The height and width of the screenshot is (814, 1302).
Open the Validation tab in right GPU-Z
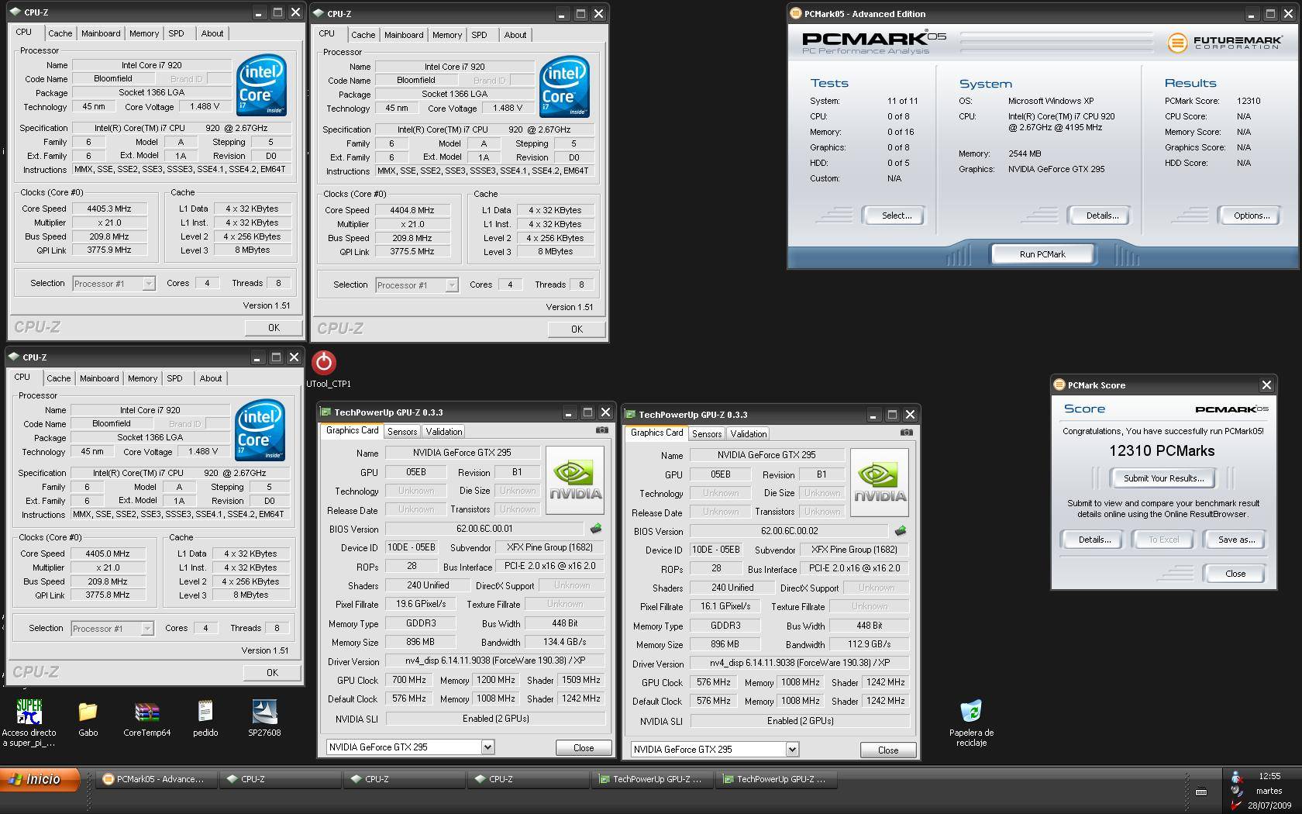pos(749,434)
